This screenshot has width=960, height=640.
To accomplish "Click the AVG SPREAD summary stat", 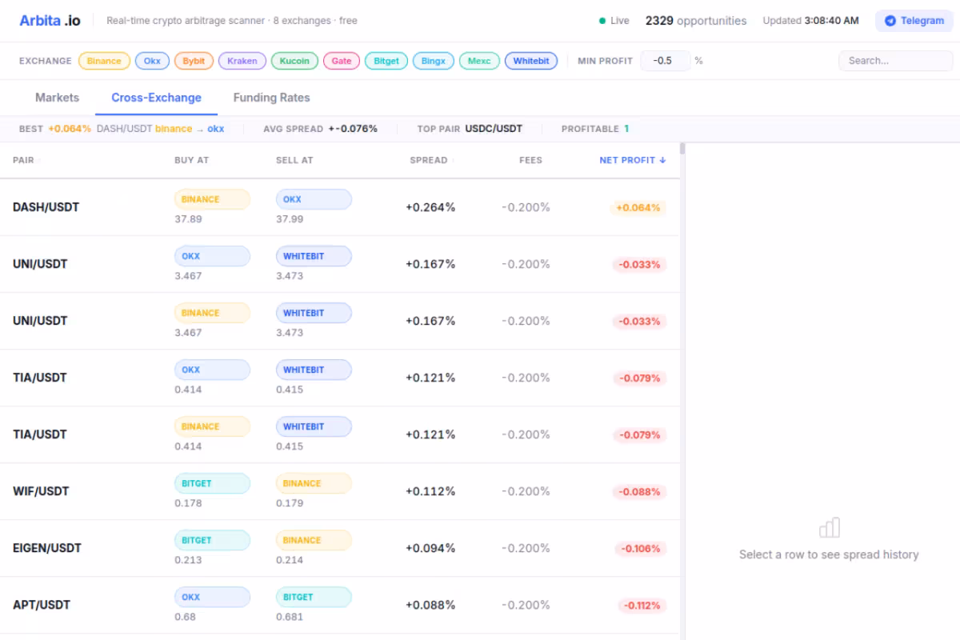I will pos(320,129).
